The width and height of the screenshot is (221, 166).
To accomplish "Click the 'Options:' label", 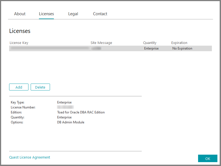I will (x=17, y=122).
